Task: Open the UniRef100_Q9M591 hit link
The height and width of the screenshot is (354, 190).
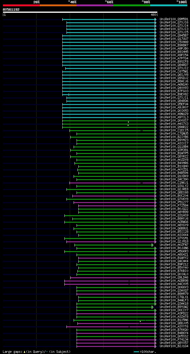Action: coord(174,19)
